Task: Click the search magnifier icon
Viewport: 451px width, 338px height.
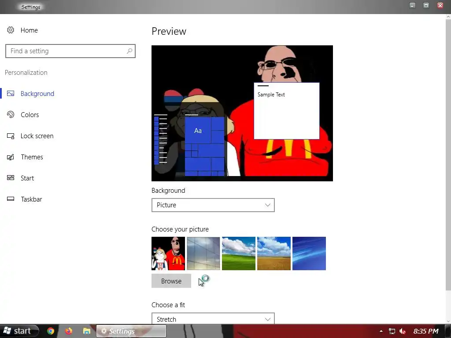Action: coord(129,51)
